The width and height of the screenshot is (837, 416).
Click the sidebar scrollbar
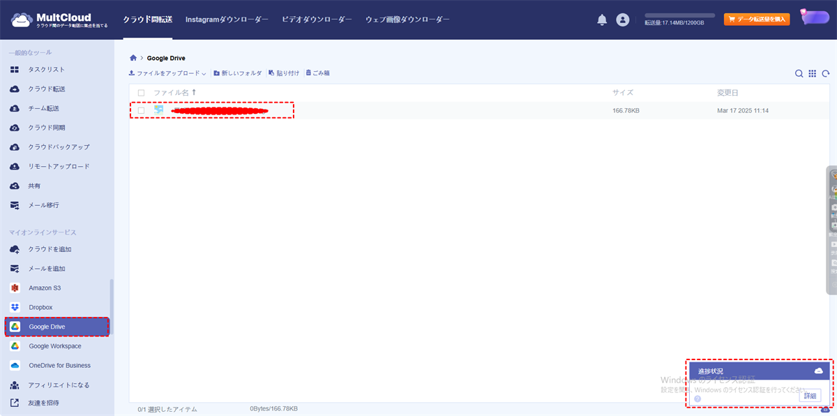[x=112, y=307]
